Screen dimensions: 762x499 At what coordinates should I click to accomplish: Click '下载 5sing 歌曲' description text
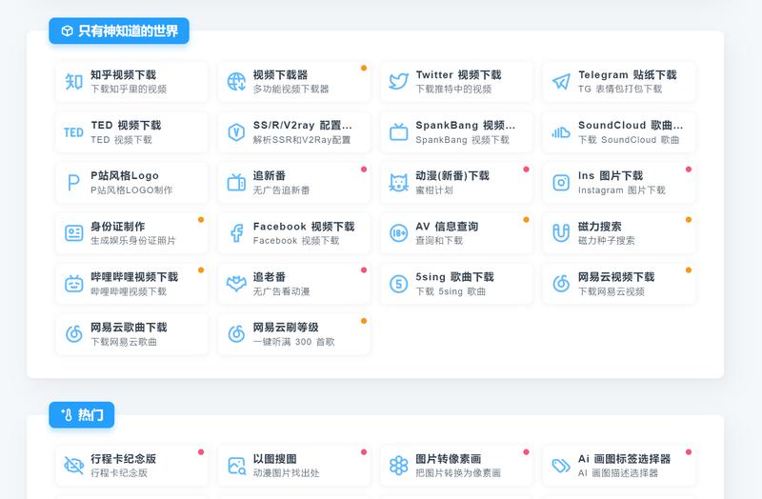451,291
